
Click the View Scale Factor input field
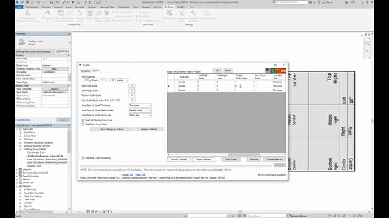[132, 101]
